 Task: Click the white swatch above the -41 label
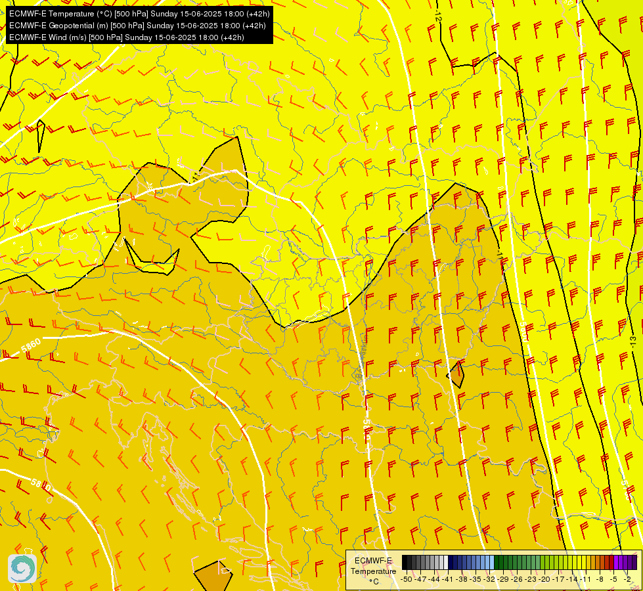tap(446, 562)
